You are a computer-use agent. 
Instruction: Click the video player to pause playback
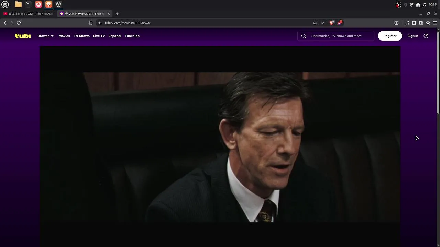tap(220, 147)
